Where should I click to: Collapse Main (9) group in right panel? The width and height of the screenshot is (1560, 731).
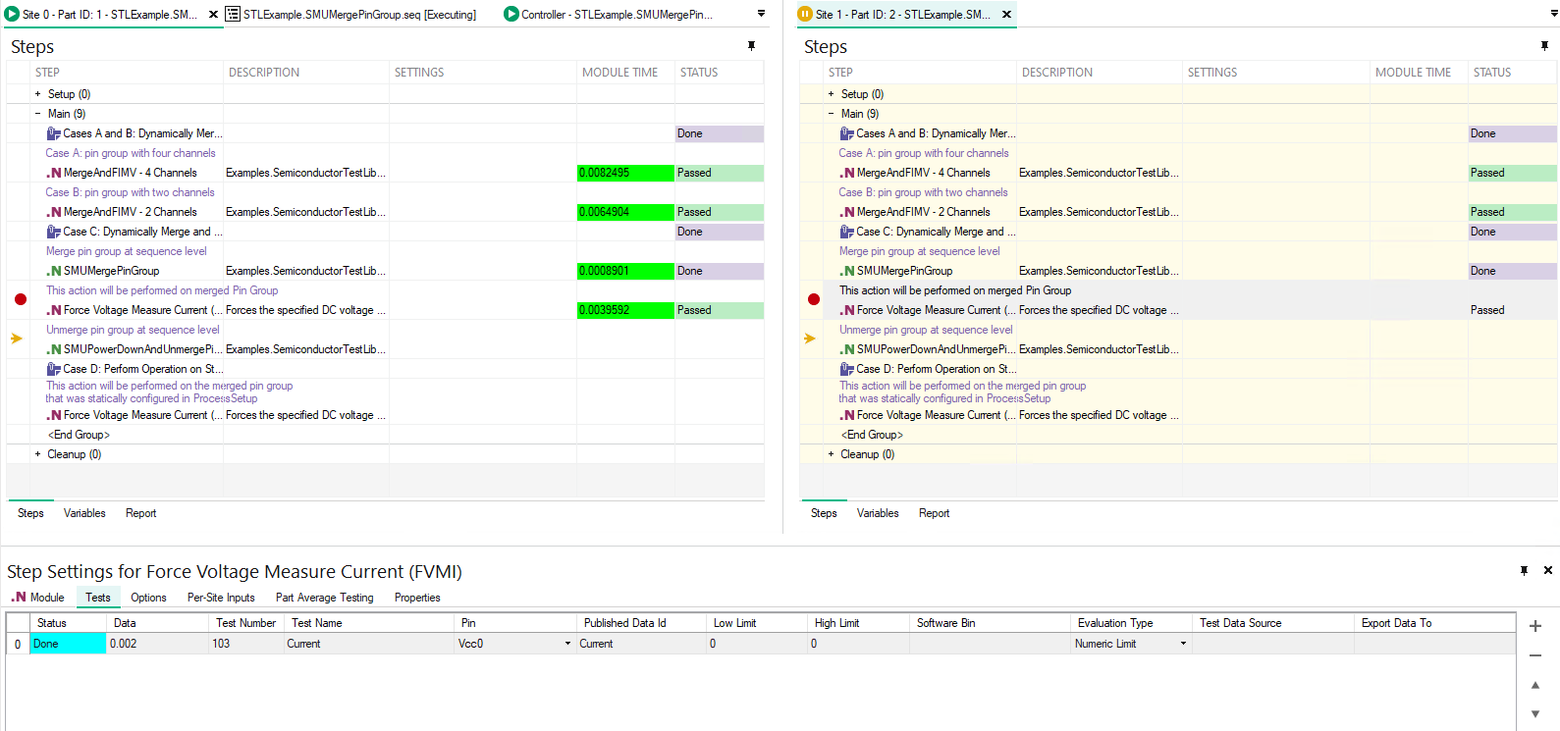point(832,114)
